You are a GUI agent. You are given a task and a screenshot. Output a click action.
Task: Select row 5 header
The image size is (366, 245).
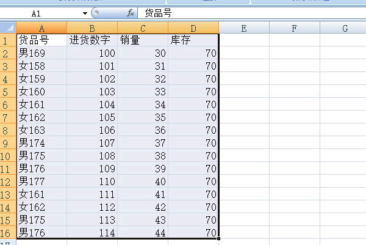point(8,92)
